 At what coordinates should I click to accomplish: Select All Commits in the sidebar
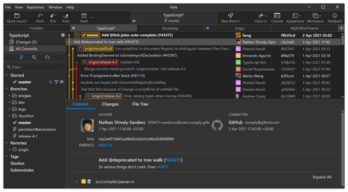coord(35,49)
